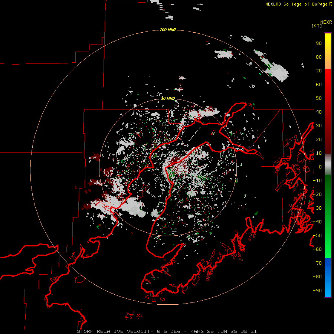Click the 10 scale value

click(319, 153)
